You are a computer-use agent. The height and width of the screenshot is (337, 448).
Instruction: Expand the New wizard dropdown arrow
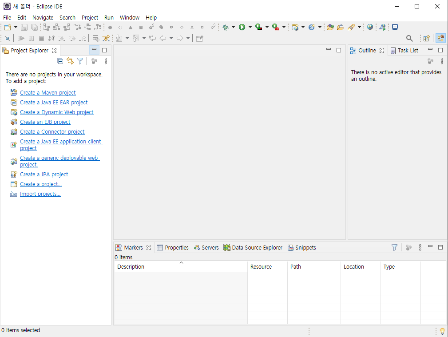[x=16, y=27]
